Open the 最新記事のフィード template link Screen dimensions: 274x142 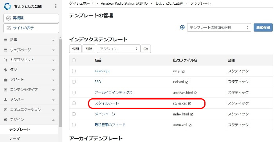110,125
